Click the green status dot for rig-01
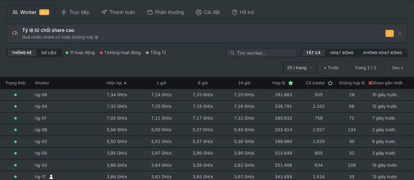Screen dimensions: 414x180 [15, 118]
